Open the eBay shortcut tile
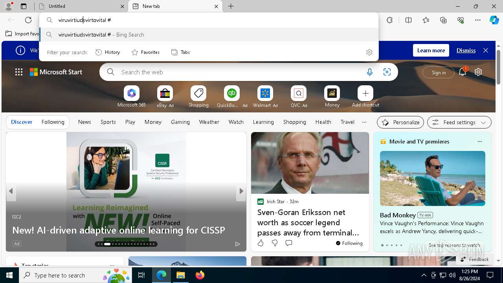The height and width of the screenshot is (283, 503). [x=165, y=97]
